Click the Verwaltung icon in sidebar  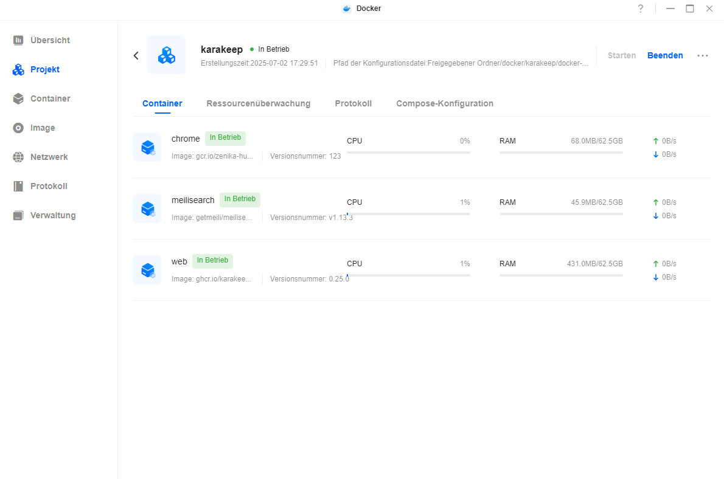coord(18,215)
